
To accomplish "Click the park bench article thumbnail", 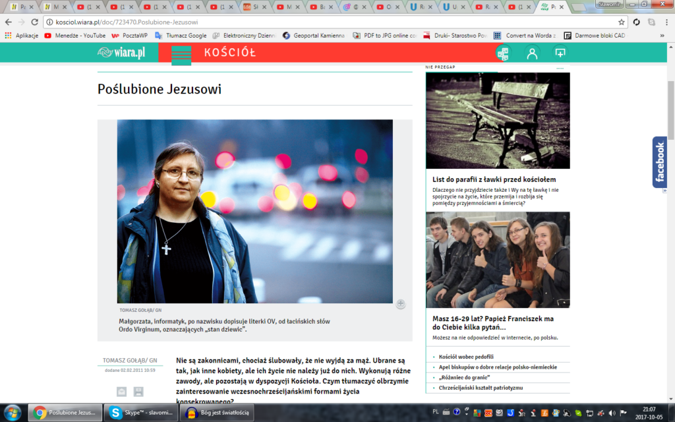I will pyautogui.click(x=498, y=121).
